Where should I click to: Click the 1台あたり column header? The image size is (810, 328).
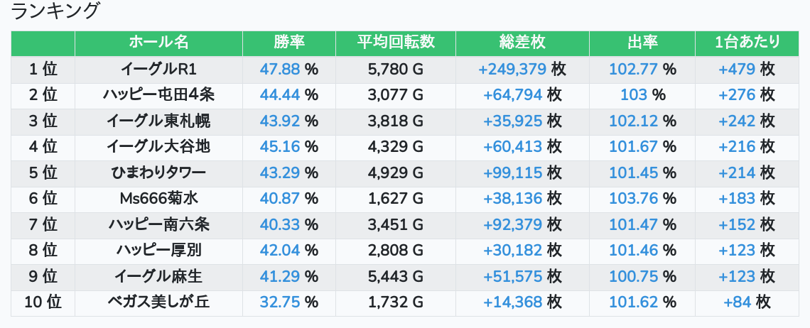click(x=747, y=43)
